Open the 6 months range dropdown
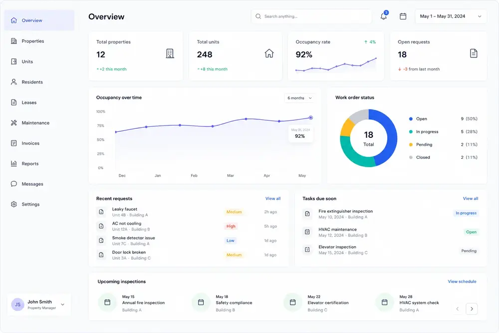Screen dimensions: 499x333 pos(299,98)
